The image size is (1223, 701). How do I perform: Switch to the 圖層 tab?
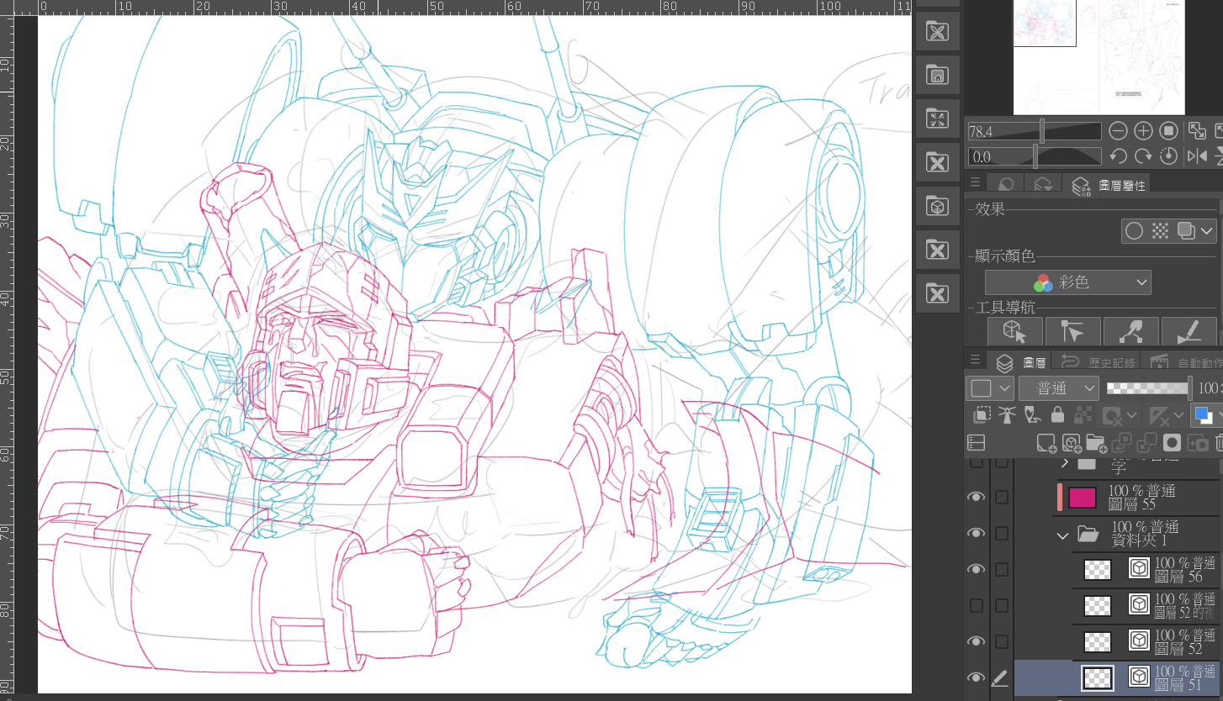1020,363
